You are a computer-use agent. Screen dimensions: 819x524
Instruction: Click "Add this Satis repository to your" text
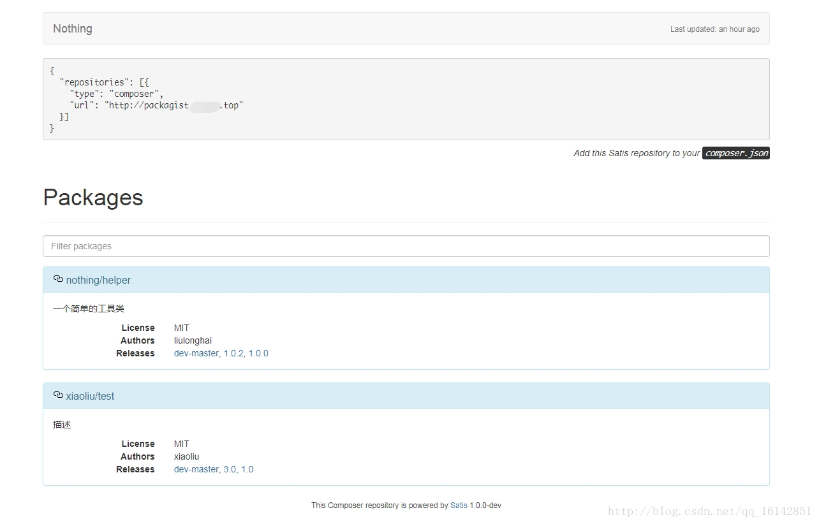click(x=637, y=153)
